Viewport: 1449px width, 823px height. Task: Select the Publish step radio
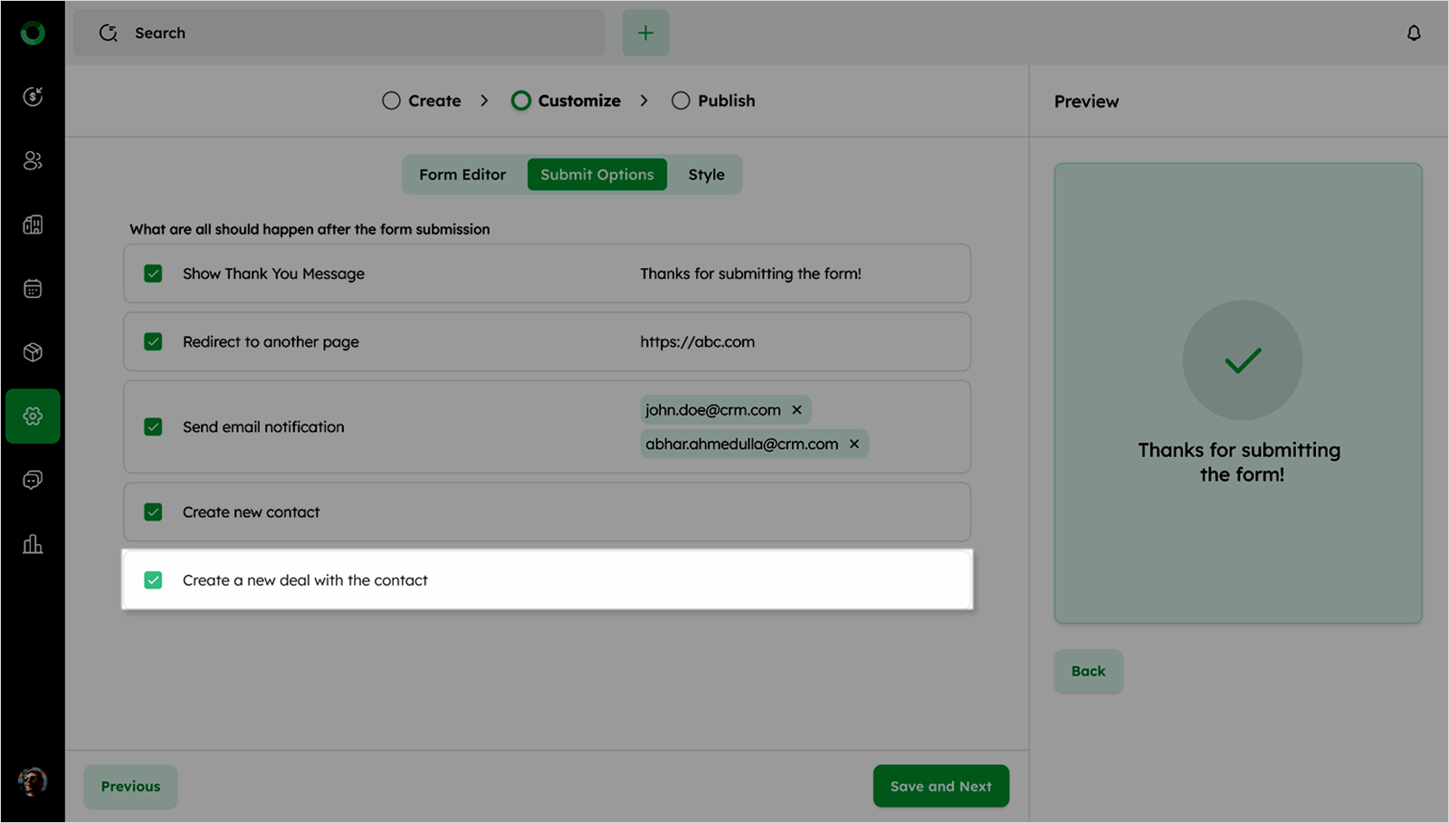(681, 100)
